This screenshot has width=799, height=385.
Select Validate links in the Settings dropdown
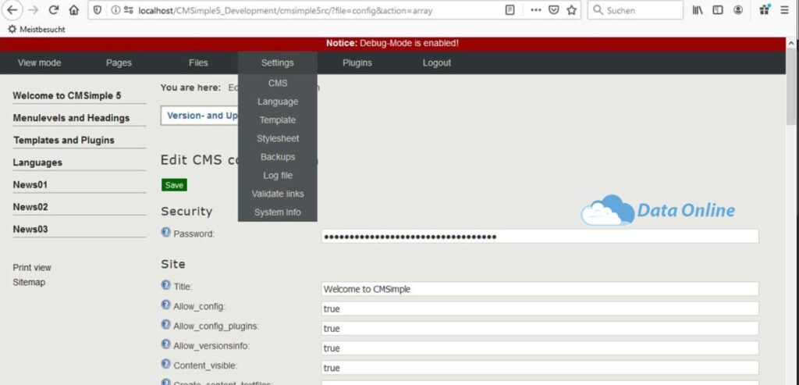tap(278, 194)
